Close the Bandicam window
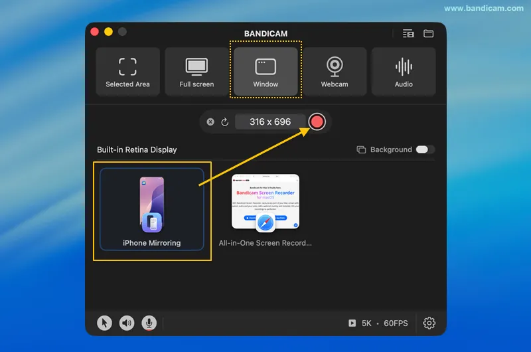531x352 pixels. [95, 32]
